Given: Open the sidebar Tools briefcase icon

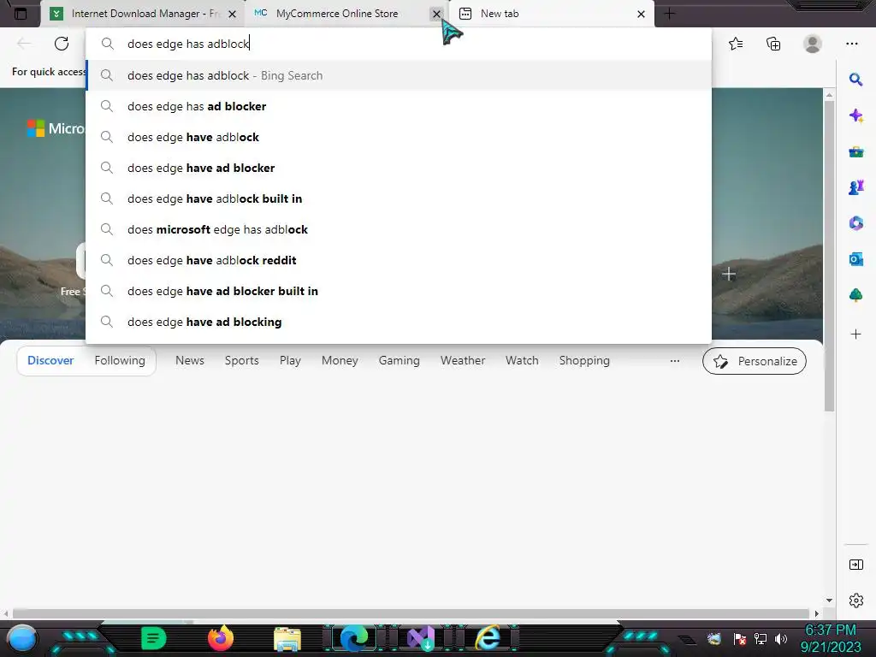Looking at the screenshot, I should (x=855, y=151).
